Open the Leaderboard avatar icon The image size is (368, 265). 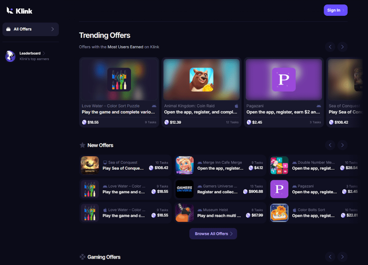[10, 56]
